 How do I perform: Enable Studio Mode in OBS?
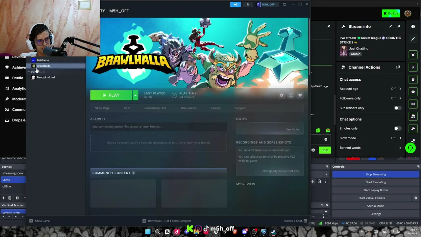[376, 206]
